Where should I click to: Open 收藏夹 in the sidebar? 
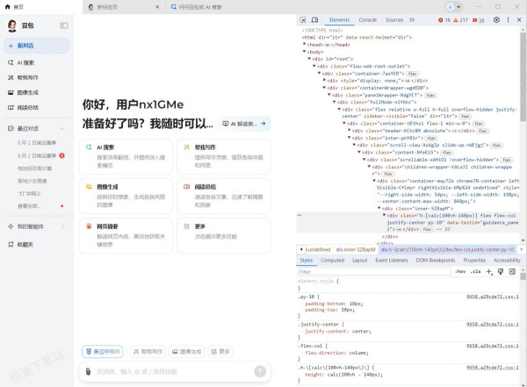click(36, 245)
